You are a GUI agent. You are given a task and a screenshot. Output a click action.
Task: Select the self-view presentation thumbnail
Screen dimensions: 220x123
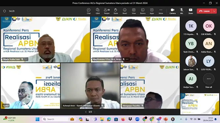(x=200, y=104)
